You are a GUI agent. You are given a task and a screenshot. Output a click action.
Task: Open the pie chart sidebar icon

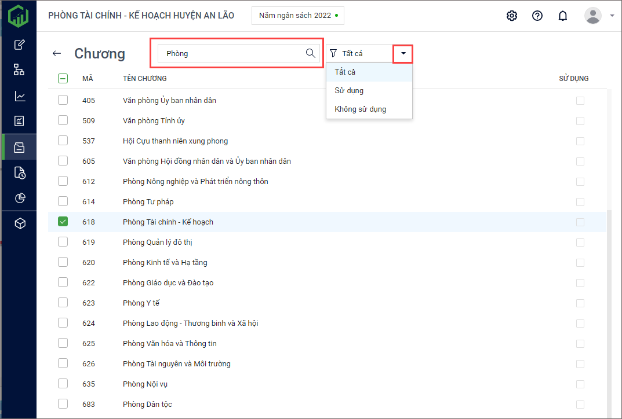(20, 198)
